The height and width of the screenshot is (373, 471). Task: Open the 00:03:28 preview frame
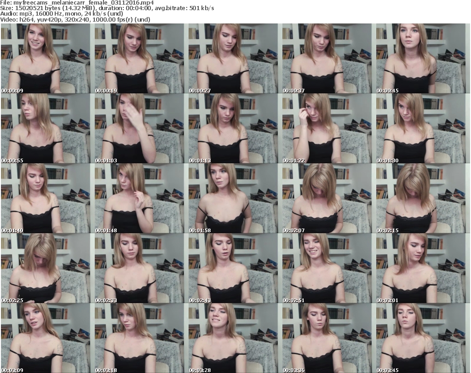[x=233, y=338]
